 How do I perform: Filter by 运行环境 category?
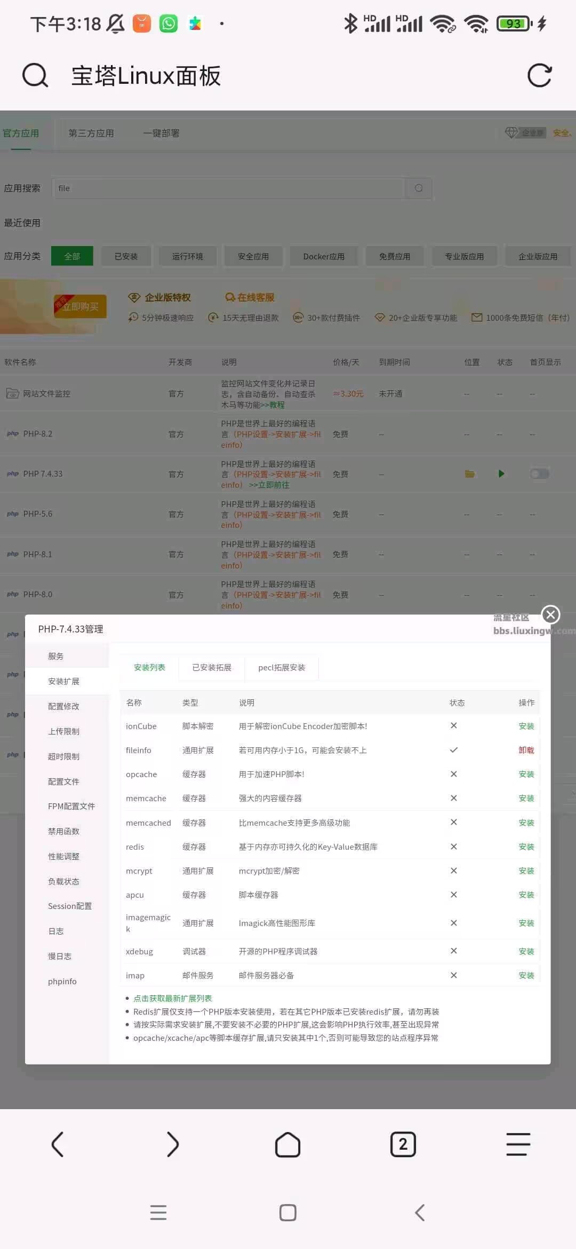tap(188, 256)
